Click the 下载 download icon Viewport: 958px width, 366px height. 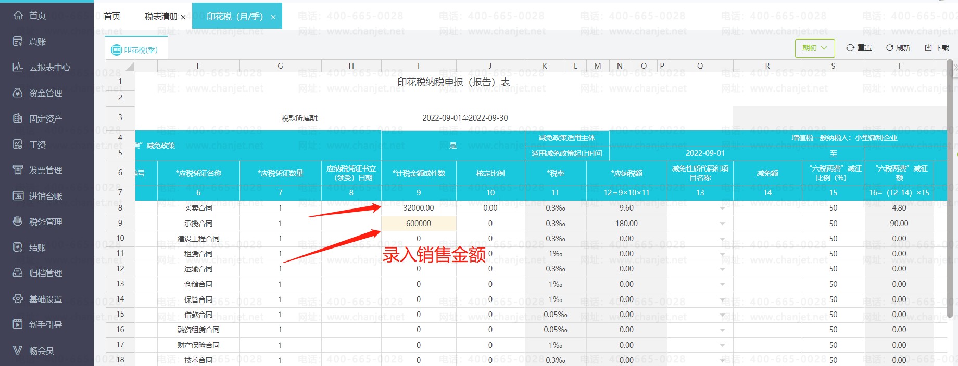tap(928, 48)
